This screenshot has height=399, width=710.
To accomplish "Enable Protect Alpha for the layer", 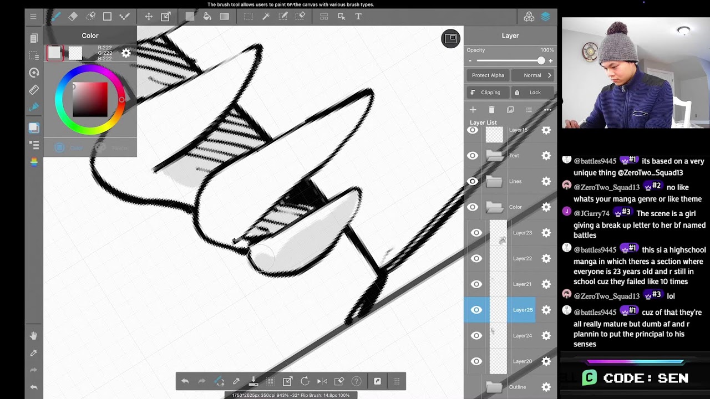I will tap(488, 75).
